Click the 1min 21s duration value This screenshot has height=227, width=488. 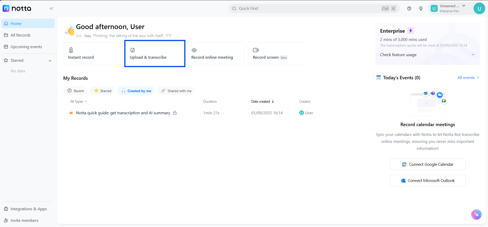coord(211,113)
